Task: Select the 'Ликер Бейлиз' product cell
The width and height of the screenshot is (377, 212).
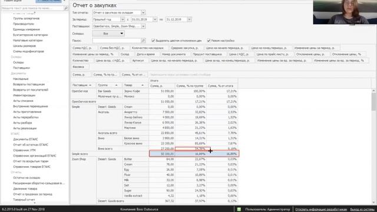Action: (x=135, y=117)
